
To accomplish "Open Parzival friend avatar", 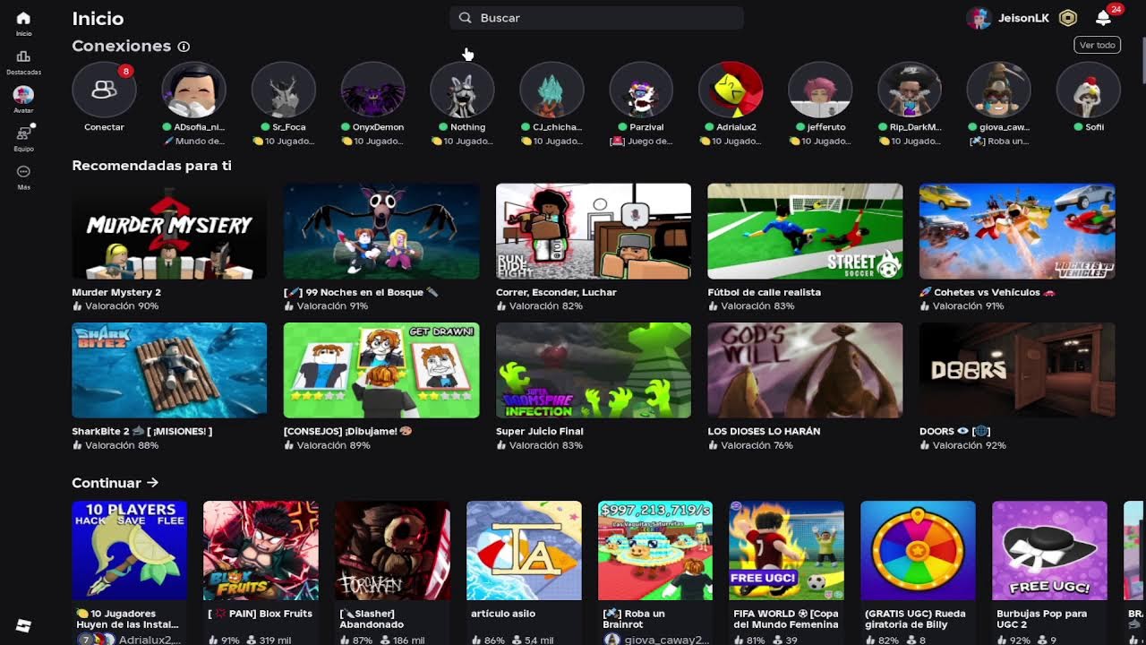I will pyautogui.click(x=641, y=90).
